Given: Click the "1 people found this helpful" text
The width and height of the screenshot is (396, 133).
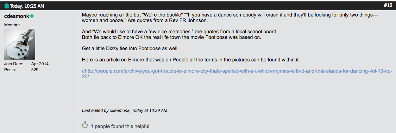Looking at the screenshot, I should pyautogui.click(x=120, y=126).
